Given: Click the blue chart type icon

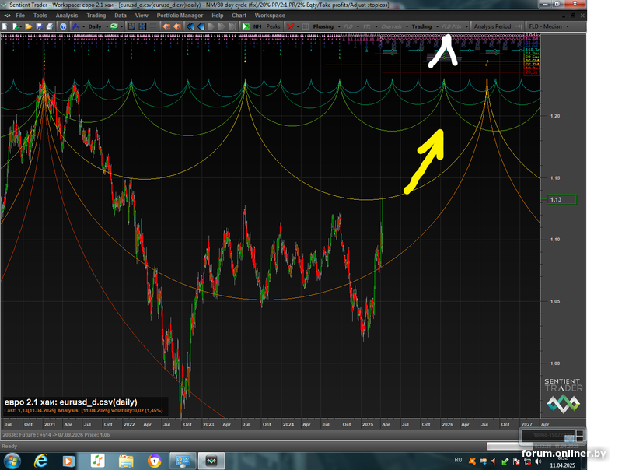Looking at the screenshot, I should point(75,26).
